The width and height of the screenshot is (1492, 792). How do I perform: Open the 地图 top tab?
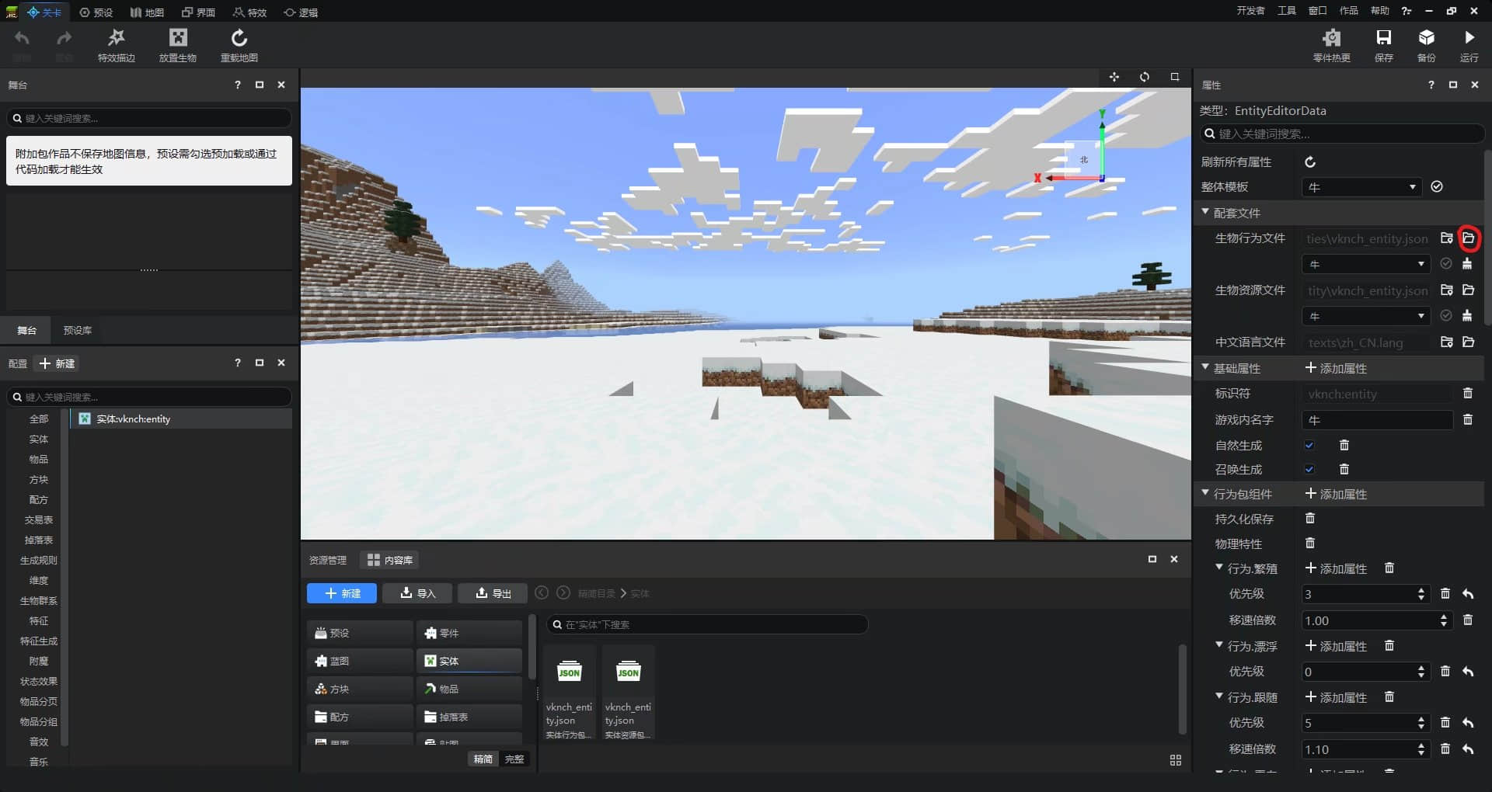pyautogui.click(x=147, y=12)
